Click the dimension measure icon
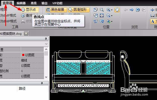The height and width of the screenshot is (100, 157). click(x=152, y=16)
